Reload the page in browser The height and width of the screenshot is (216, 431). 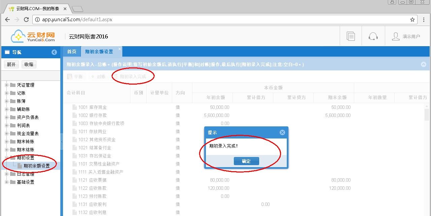pyautogui.click(x=26, y=20)
